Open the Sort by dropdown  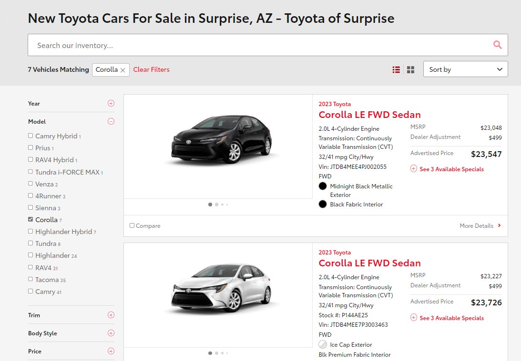click(466, 69)
